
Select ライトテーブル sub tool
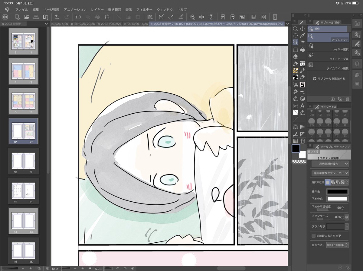pyautogui.click(x=328, y=56)
